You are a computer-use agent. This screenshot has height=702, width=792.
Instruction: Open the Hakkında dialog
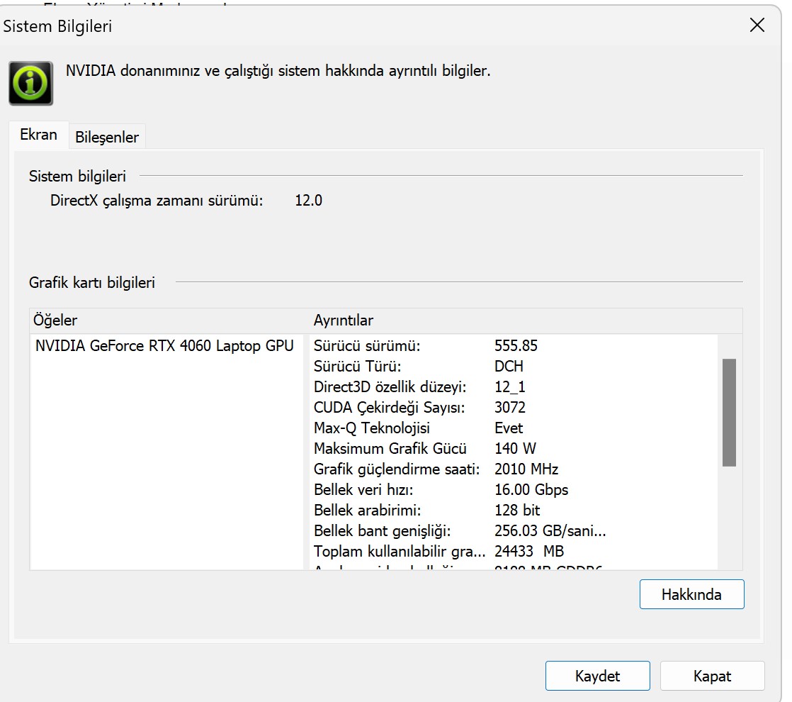(691, 594)
